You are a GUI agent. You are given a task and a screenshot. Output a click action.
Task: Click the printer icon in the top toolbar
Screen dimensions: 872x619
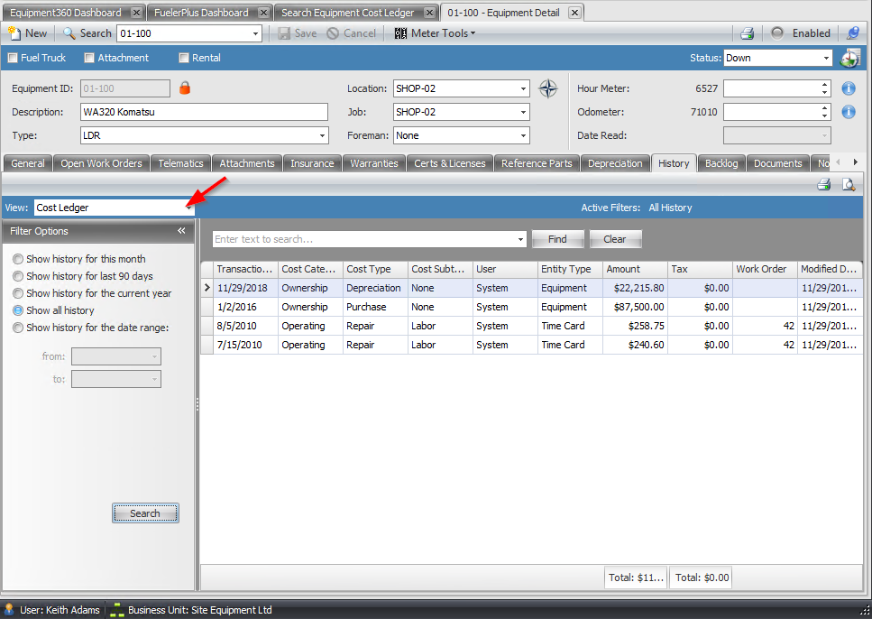point(748,32)
